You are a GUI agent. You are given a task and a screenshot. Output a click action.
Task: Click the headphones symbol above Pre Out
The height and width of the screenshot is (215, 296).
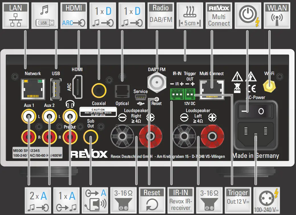click(70, 104)
